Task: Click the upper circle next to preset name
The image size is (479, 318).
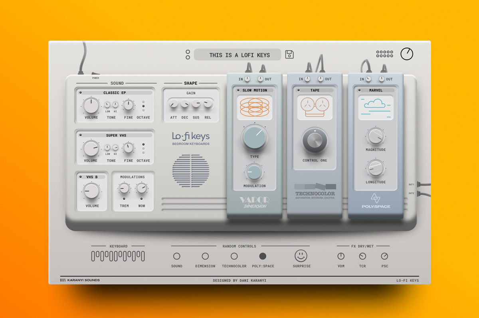Action: coord(188,52)
